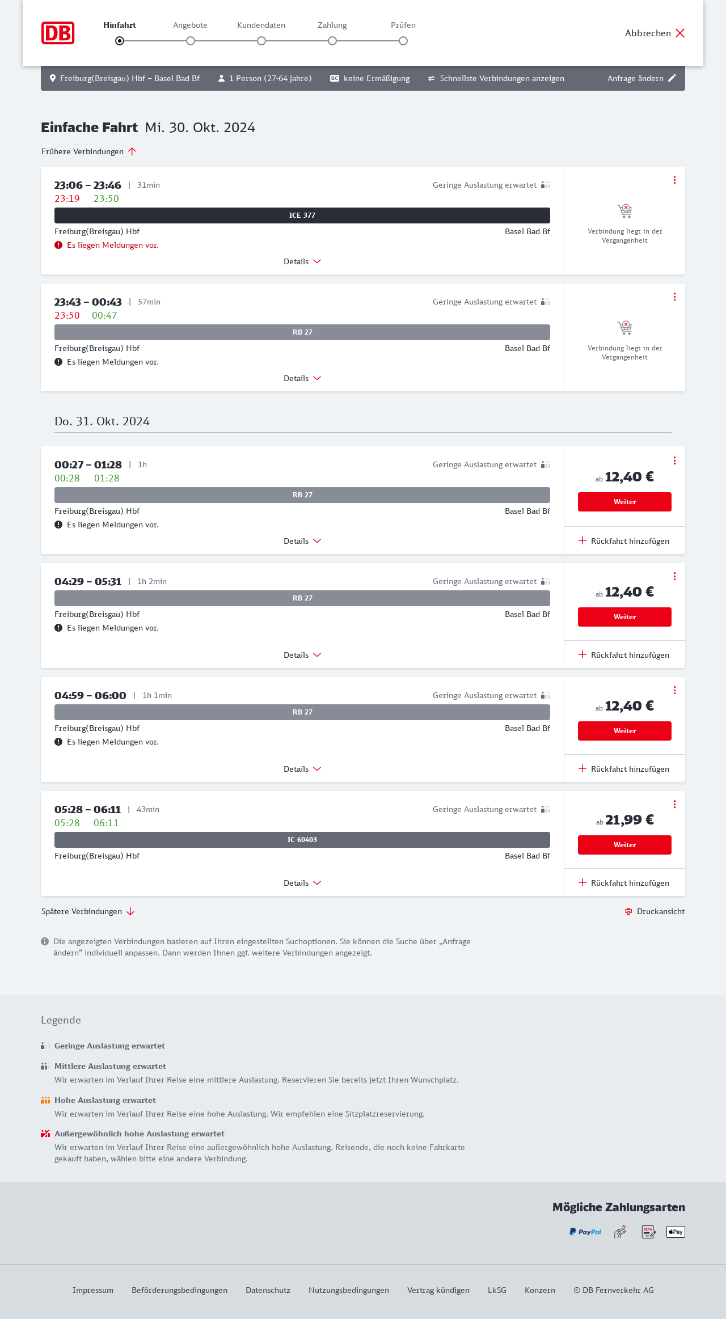Click the RB 27 bar of 23:43 connection
This screenshot has width=726, height=1319.
(302, 332)
